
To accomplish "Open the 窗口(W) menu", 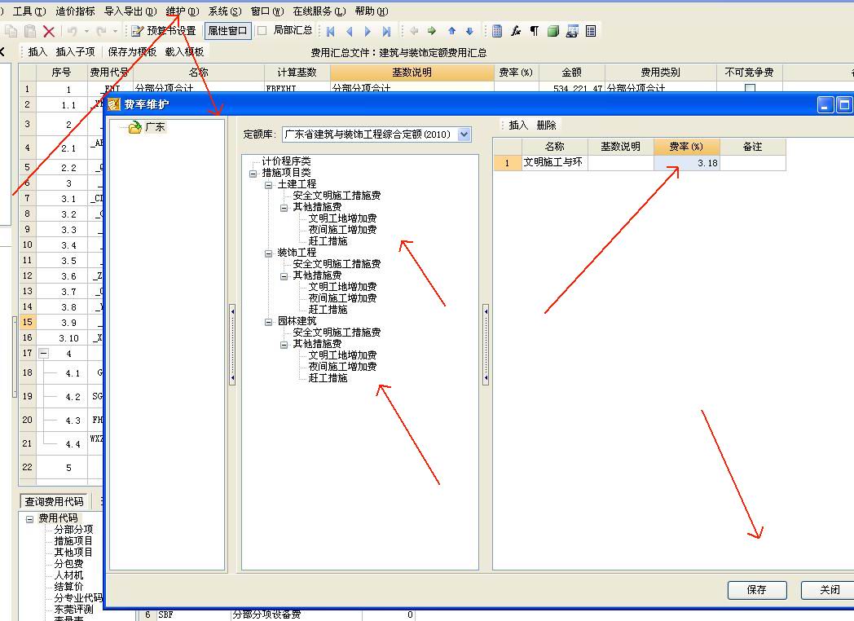I will (267, 11).
